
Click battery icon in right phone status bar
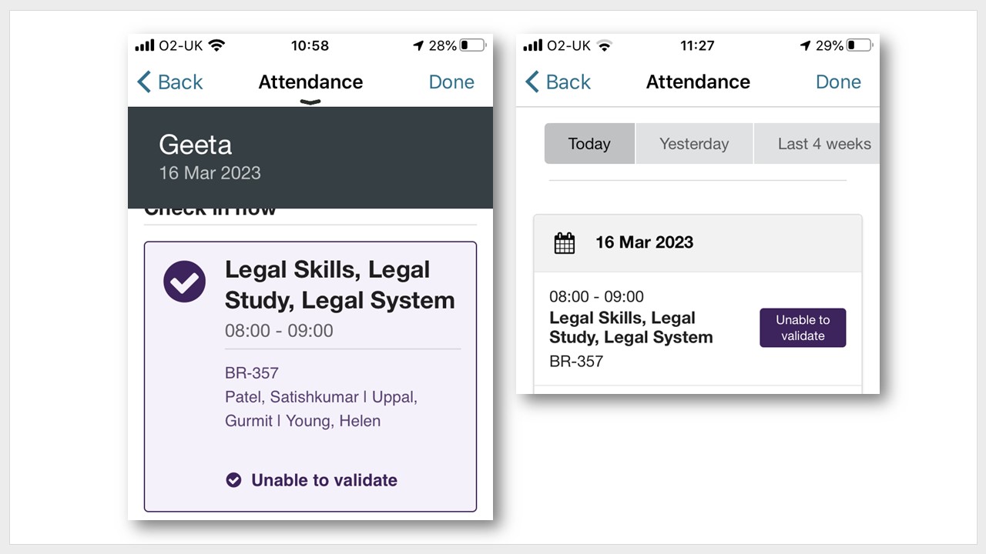click(860, 45)
